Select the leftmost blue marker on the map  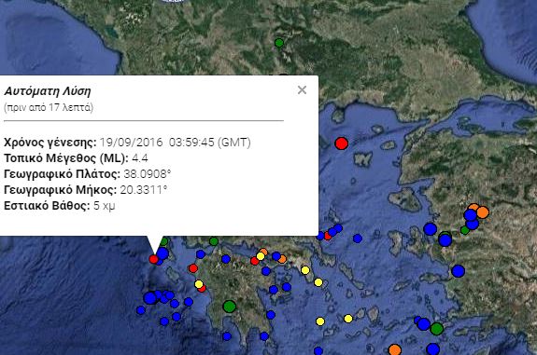141,310
